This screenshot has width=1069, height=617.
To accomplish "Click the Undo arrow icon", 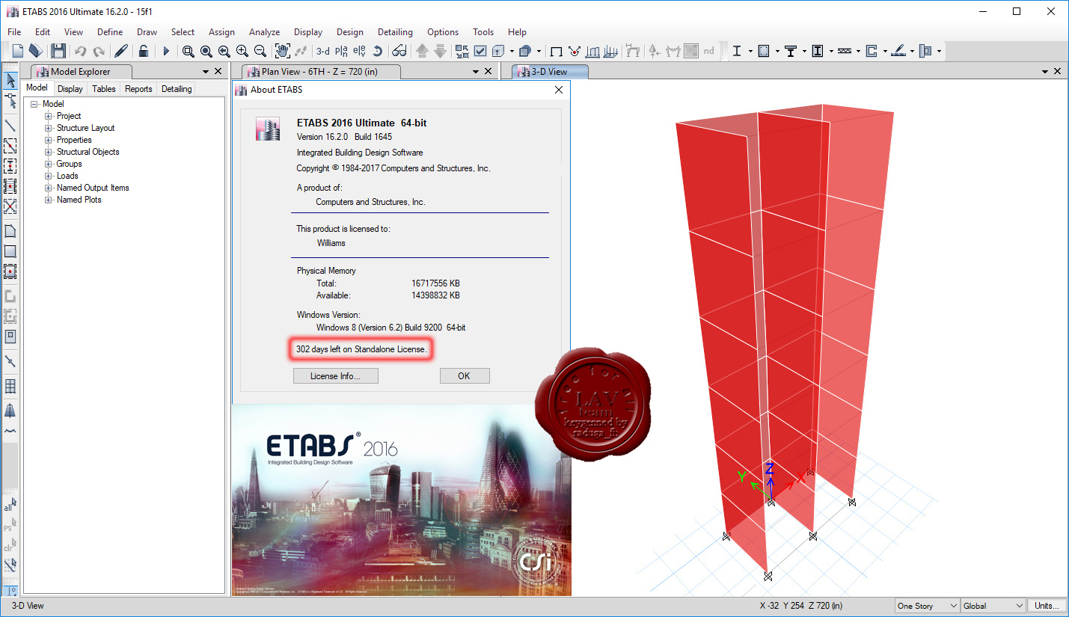I will (x=80, y=51).
